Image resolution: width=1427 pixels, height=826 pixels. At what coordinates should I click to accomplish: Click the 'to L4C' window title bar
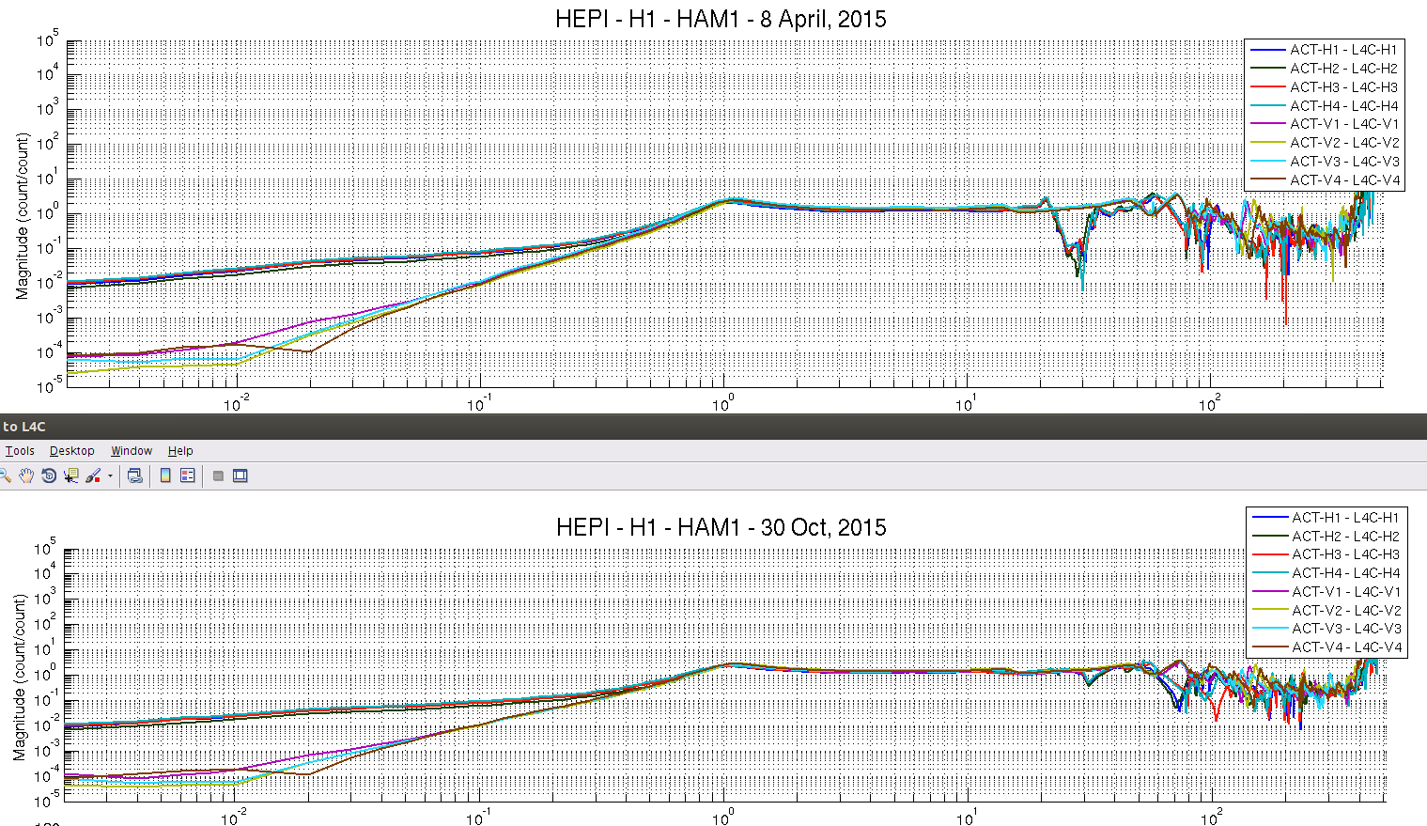pos(713,427)
